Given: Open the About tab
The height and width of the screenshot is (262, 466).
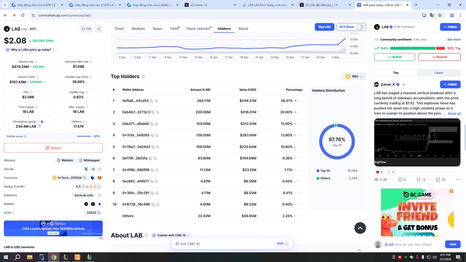Looking at the screenshot, I should tap(243, 29).
